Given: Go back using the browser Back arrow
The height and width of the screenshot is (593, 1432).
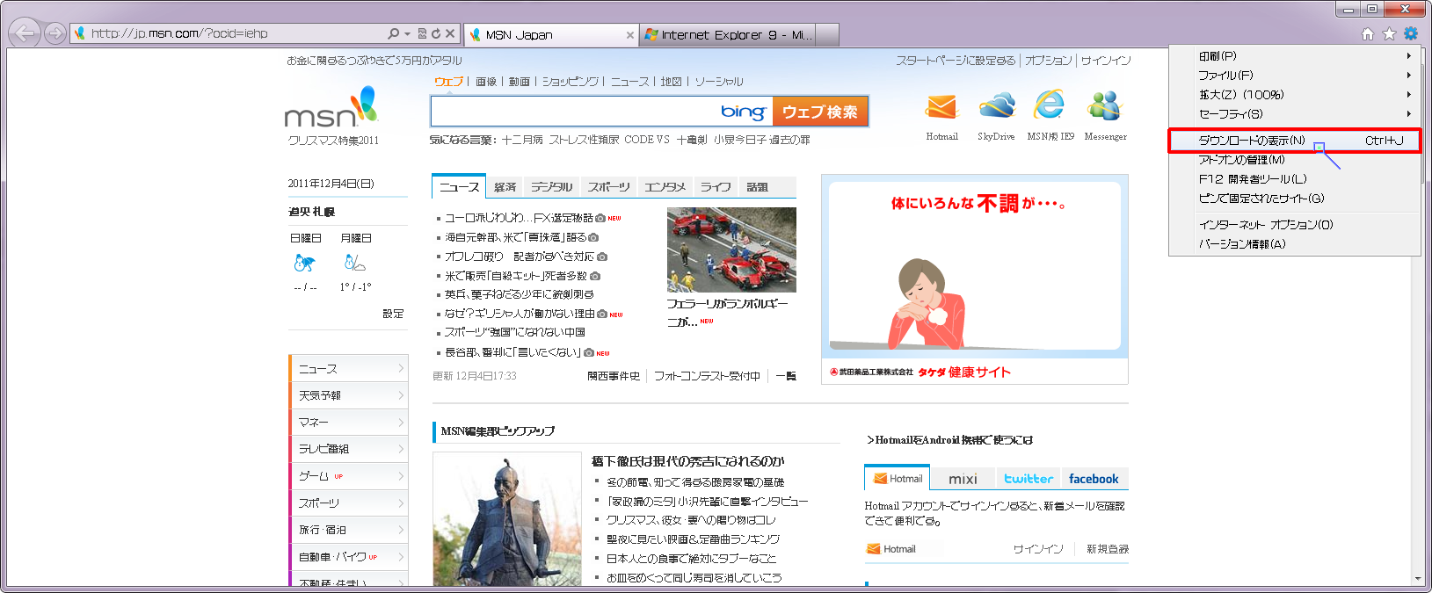Looking at the screenshot, I should (x=24, y=33).
